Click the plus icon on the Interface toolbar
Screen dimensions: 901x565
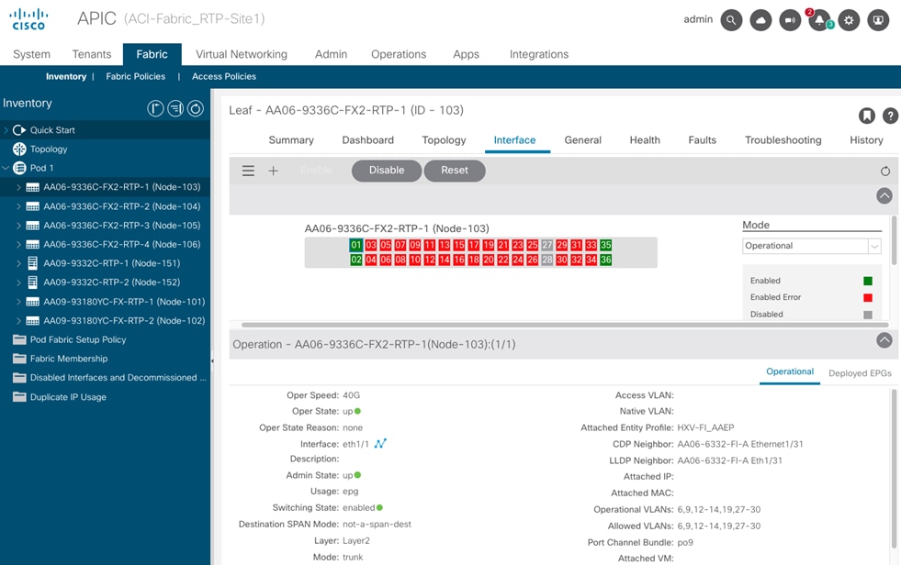click(x=273, y=171)
